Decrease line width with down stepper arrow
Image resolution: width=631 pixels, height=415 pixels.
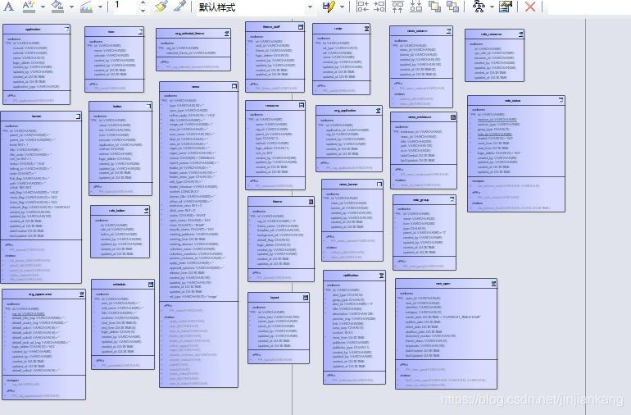click(143, 10)
